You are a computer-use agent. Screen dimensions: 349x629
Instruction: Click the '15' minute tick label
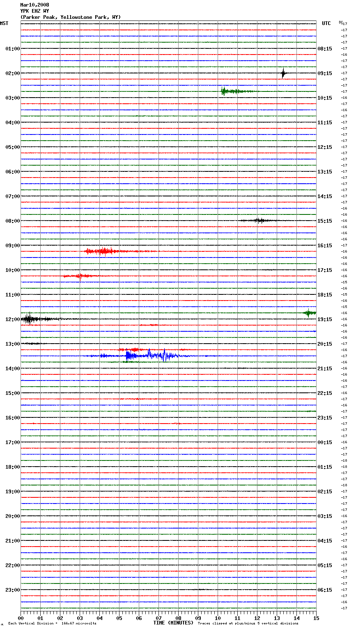coord(316,618)
